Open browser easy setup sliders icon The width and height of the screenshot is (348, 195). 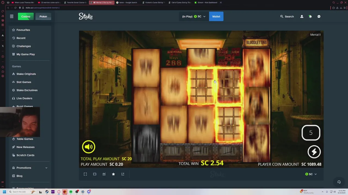click(344, 8)
